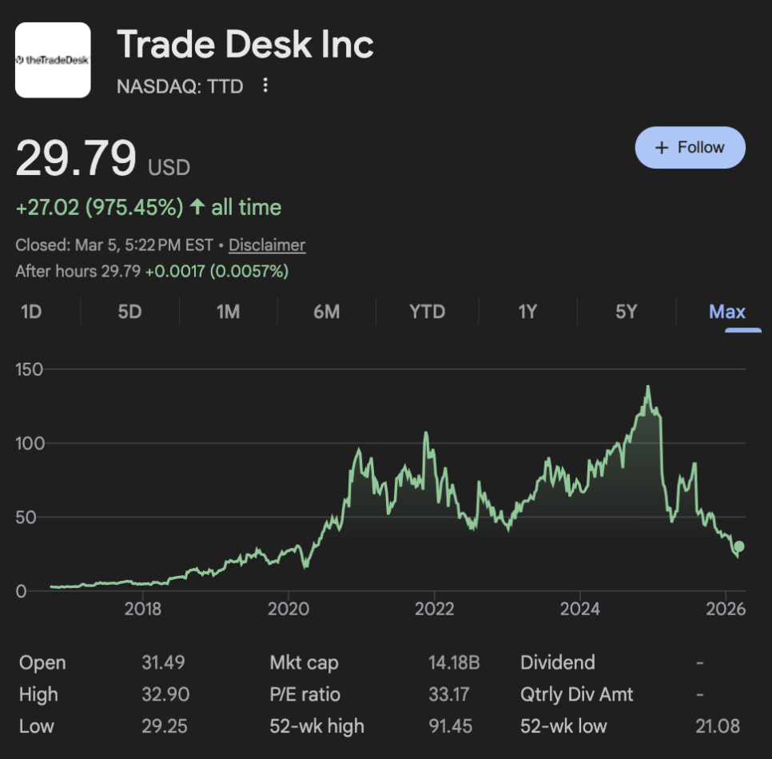Image resolution: width=772 pixels, height=759 pixels.
Task: Select the 1D time range tab
Action: tap(31, 312)
